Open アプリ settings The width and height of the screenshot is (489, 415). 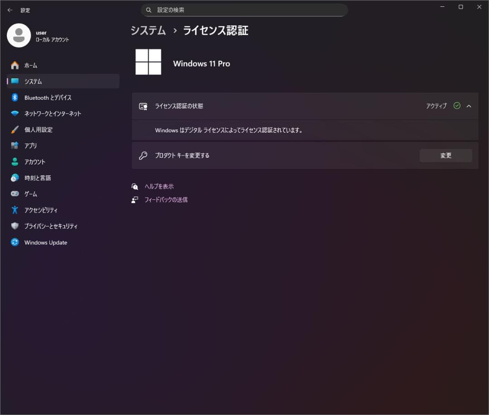[x=31, y=145]
